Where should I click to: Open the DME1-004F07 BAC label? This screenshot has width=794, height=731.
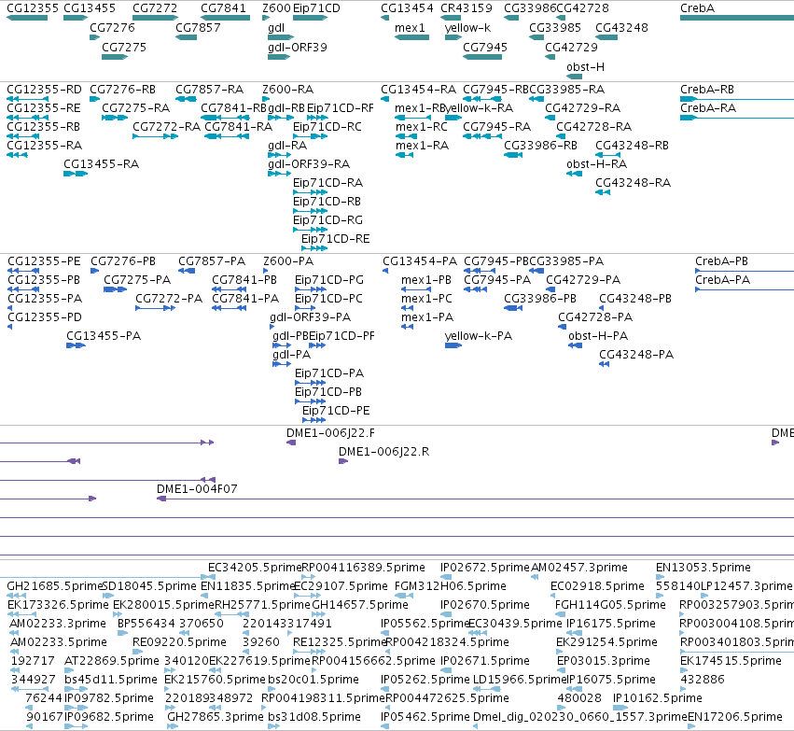point(197,489)
